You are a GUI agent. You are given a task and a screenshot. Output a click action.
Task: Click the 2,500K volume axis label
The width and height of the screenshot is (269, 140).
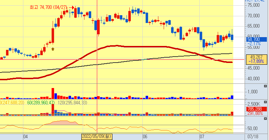point(254,104)
